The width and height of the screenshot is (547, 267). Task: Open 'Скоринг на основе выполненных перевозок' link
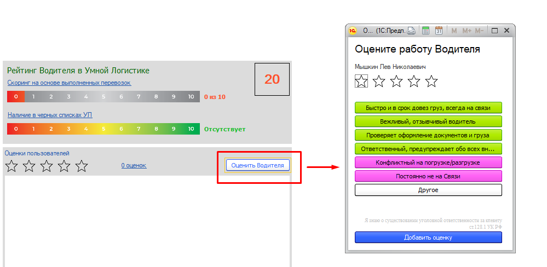[x=69, y=83]
